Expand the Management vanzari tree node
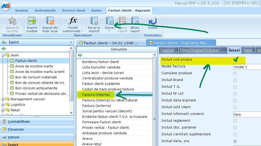The image size is (261, 146). [3, 99]
